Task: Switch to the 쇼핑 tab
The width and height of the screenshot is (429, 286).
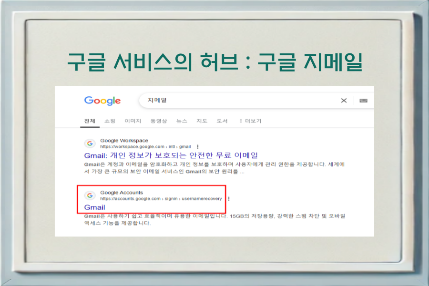Action: click(x=110, y=121)
